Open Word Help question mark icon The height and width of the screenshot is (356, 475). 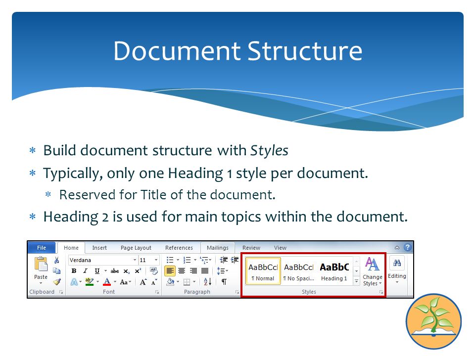click(408, 247)
